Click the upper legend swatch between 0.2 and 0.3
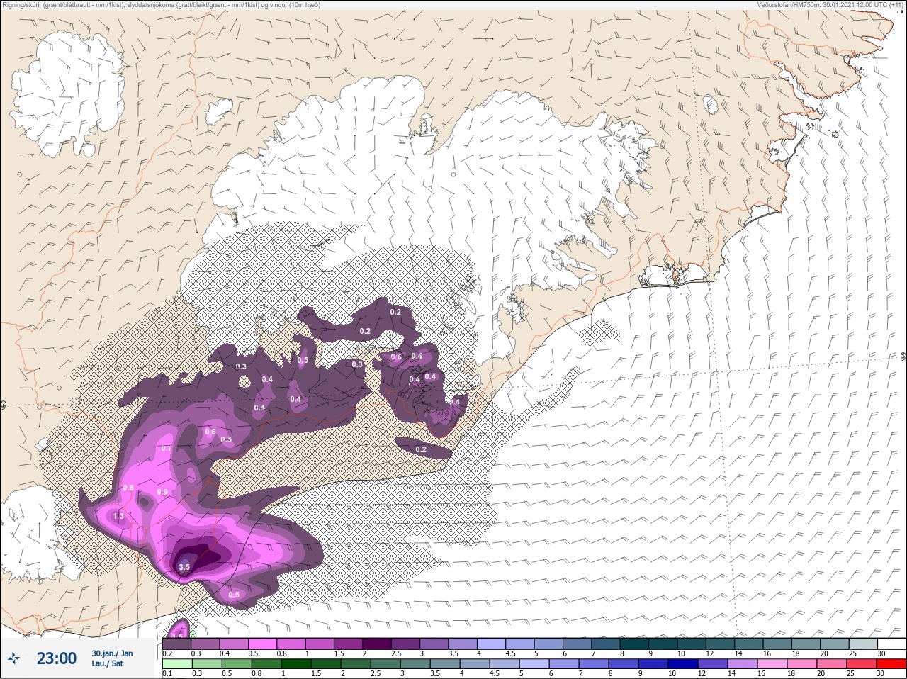The height and width of the screenshot is (679, 907). click(177, 644)
